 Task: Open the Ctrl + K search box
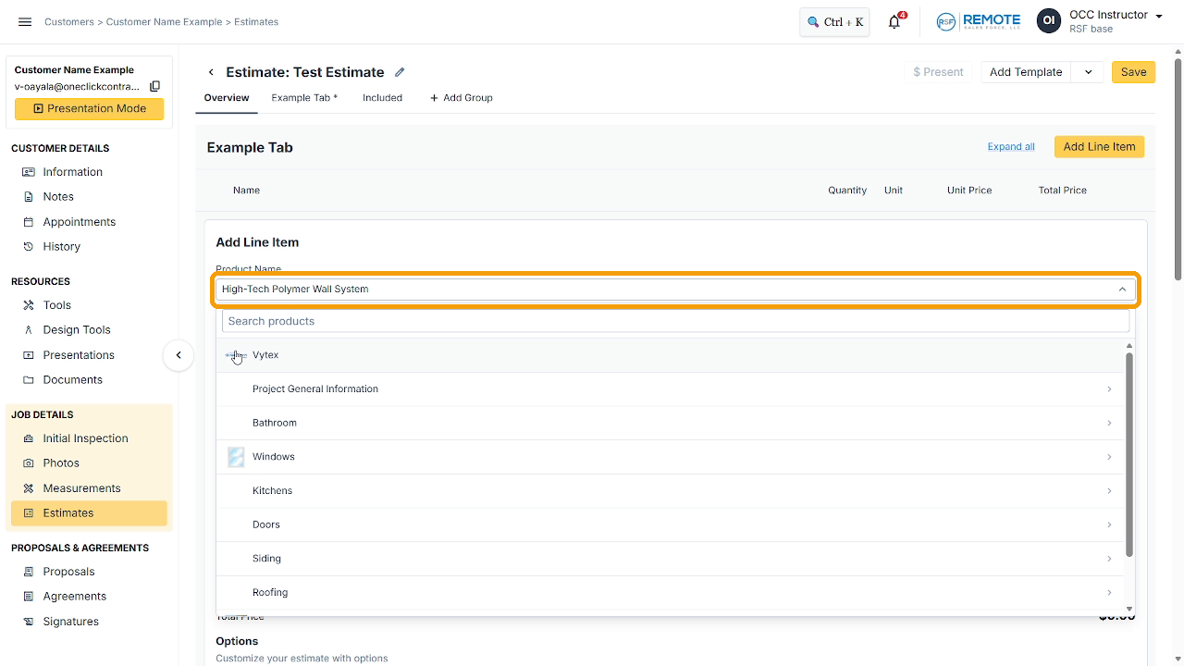[834, 22]
